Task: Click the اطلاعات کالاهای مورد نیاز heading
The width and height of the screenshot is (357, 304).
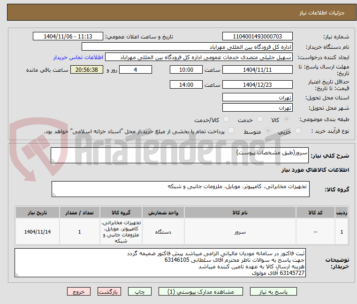Action: coord(315,170)
